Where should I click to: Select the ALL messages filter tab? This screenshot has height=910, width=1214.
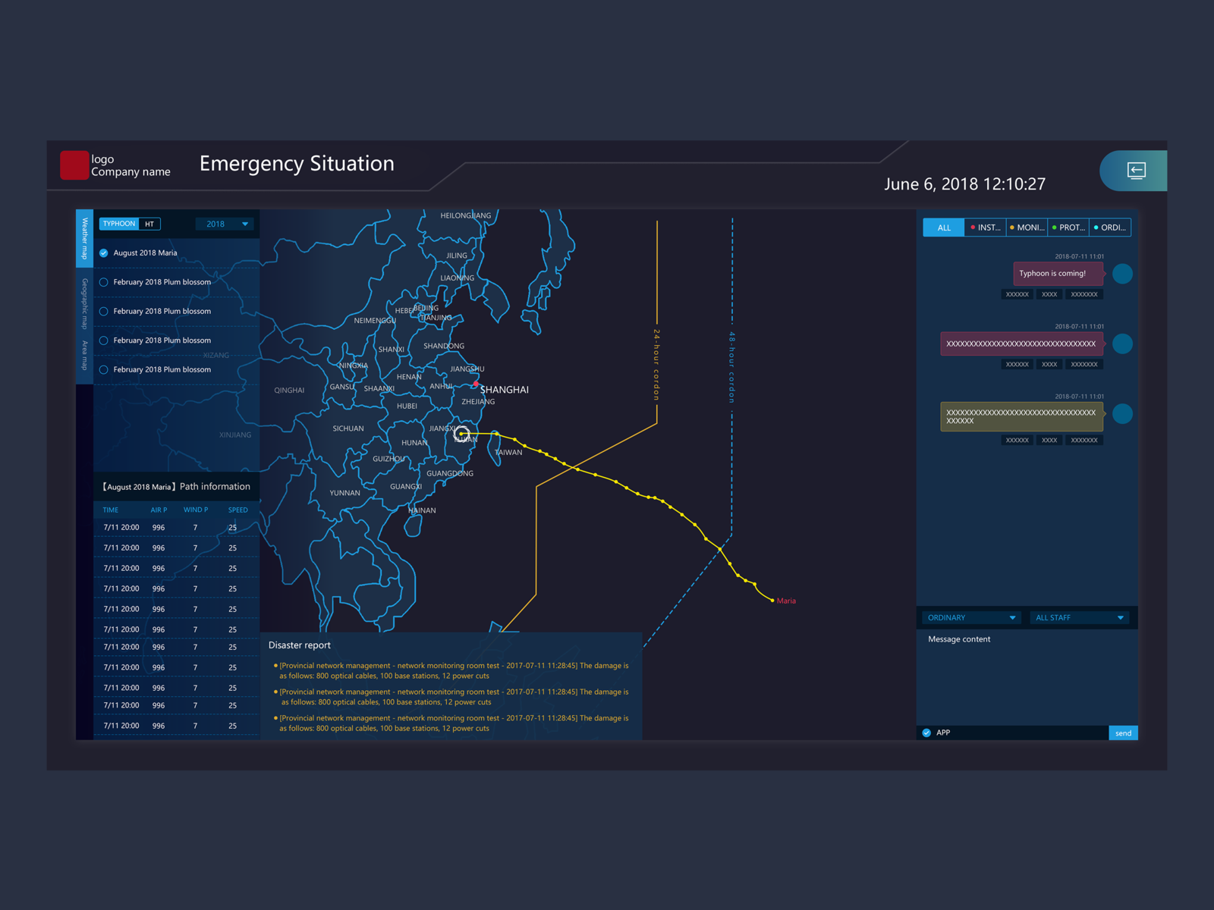click(x=943, y=227)
